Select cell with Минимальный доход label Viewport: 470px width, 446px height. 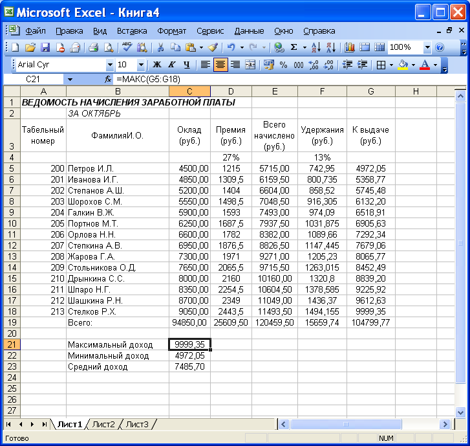click(x=118, y=355)
